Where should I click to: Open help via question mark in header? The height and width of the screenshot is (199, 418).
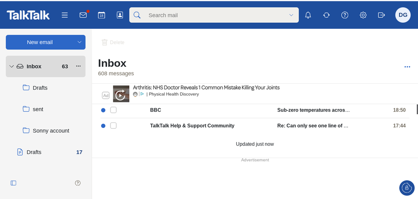345,15
